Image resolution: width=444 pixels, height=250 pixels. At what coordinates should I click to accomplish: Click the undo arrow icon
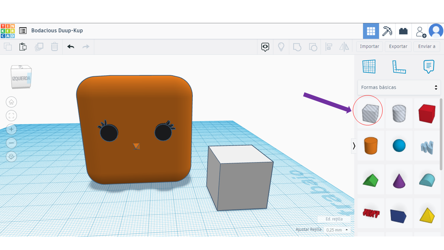click(x=71, y=47)
